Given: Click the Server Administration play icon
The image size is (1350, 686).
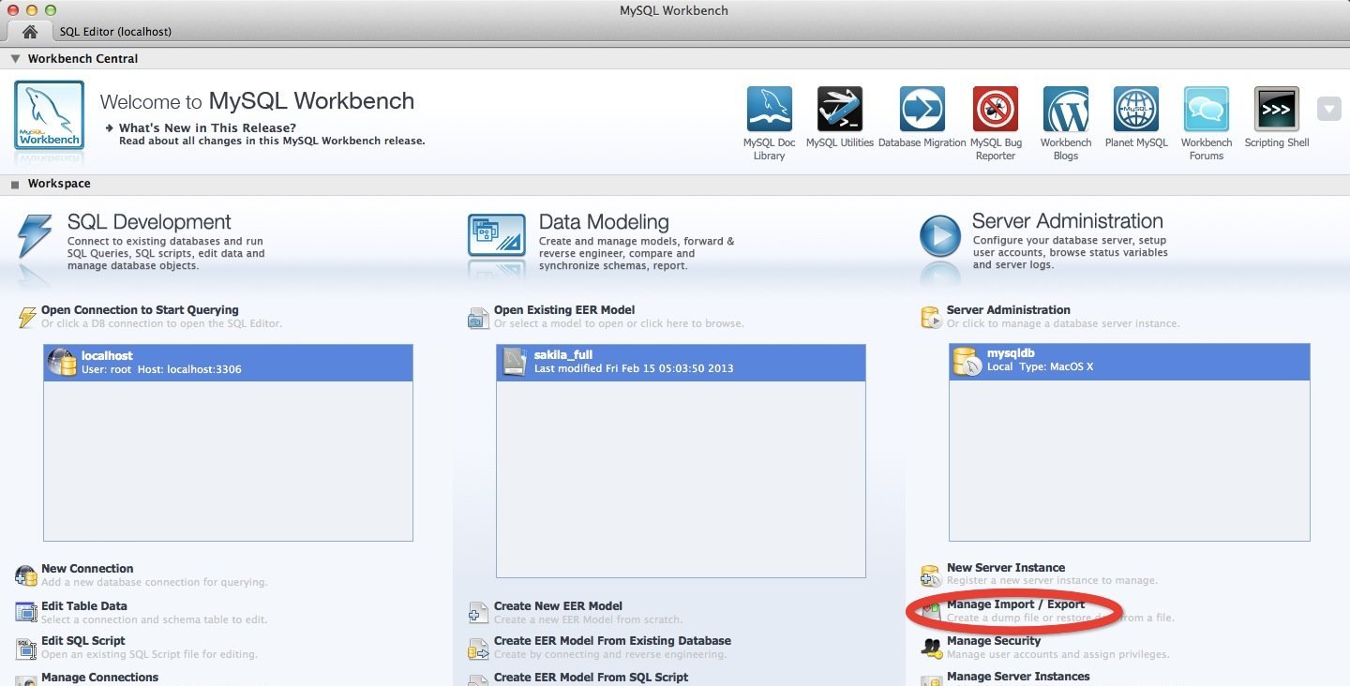Looking at the screenshot, I should [x=940, y=236].
